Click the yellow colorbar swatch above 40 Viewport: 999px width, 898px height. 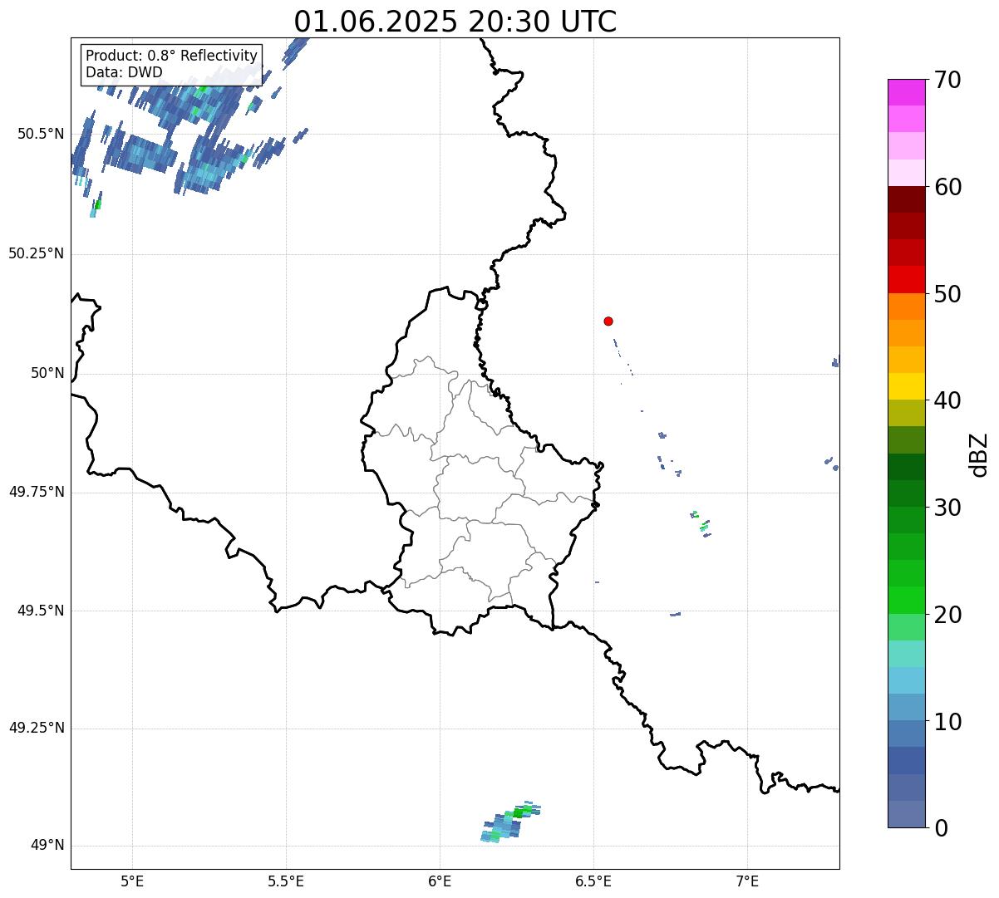(906, 386)
